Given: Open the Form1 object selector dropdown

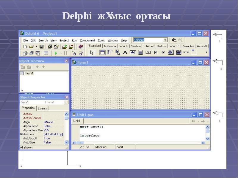Looking at the screenshot, I should pos(66,102).
